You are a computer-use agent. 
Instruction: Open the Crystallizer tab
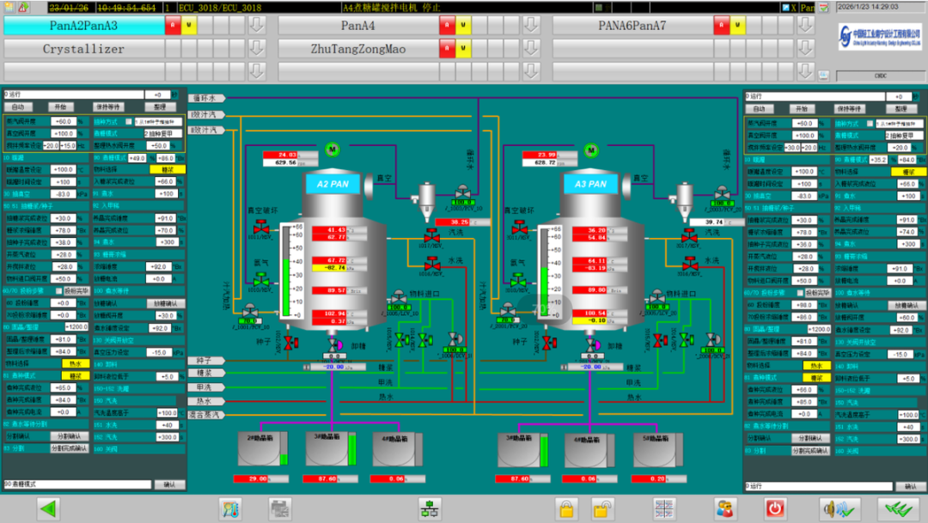click(84, 48)
